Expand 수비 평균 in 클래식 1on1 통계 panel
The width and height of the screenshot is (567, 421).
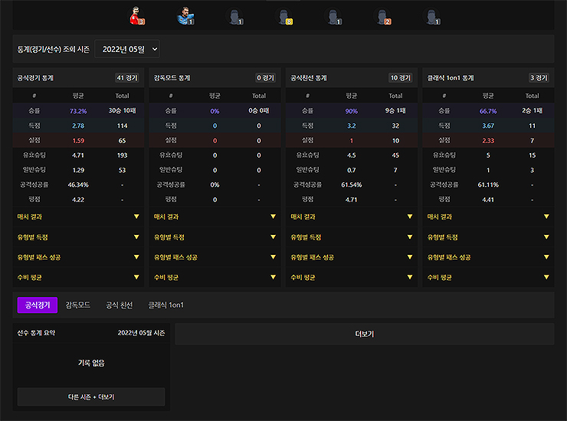click(x=488, y=277)
